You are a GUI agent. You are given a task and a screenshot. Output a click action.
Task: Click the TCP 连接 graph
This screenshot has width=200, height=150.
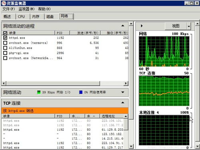(x=164, y=91)
